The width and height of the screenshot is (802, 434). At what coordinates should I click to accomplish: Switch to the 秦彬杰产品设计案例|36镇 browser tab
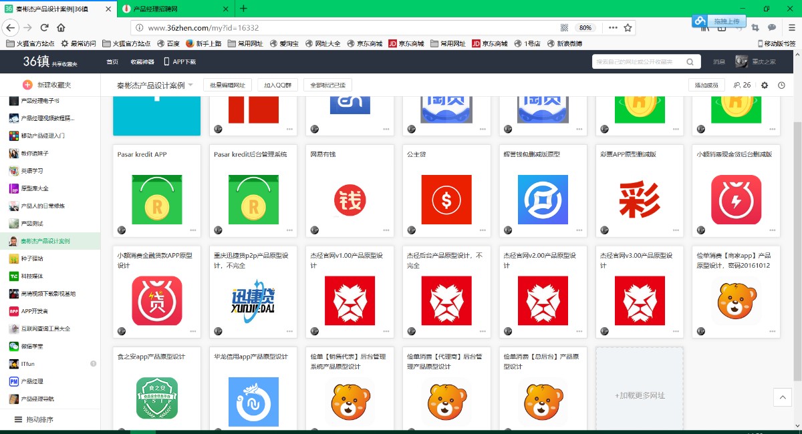click(57, 9)
